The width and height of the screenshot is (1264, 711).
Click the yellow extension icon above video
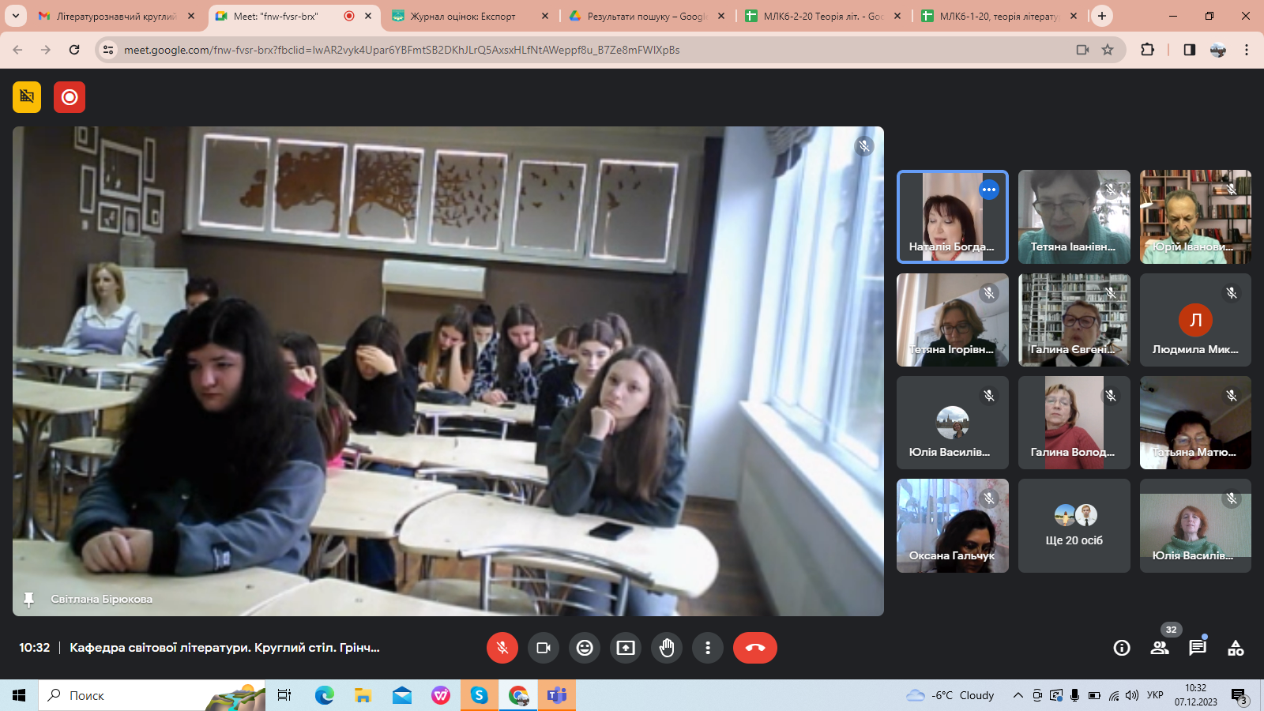27,97
